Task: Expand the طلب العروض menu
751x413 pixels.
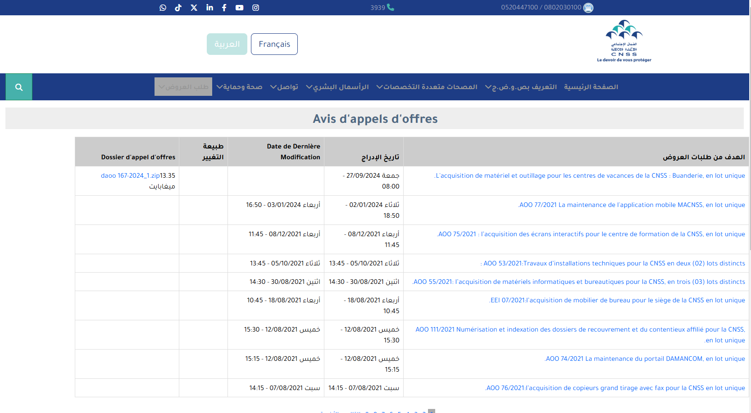Action: pyautogui.click(x=183, y=87)
